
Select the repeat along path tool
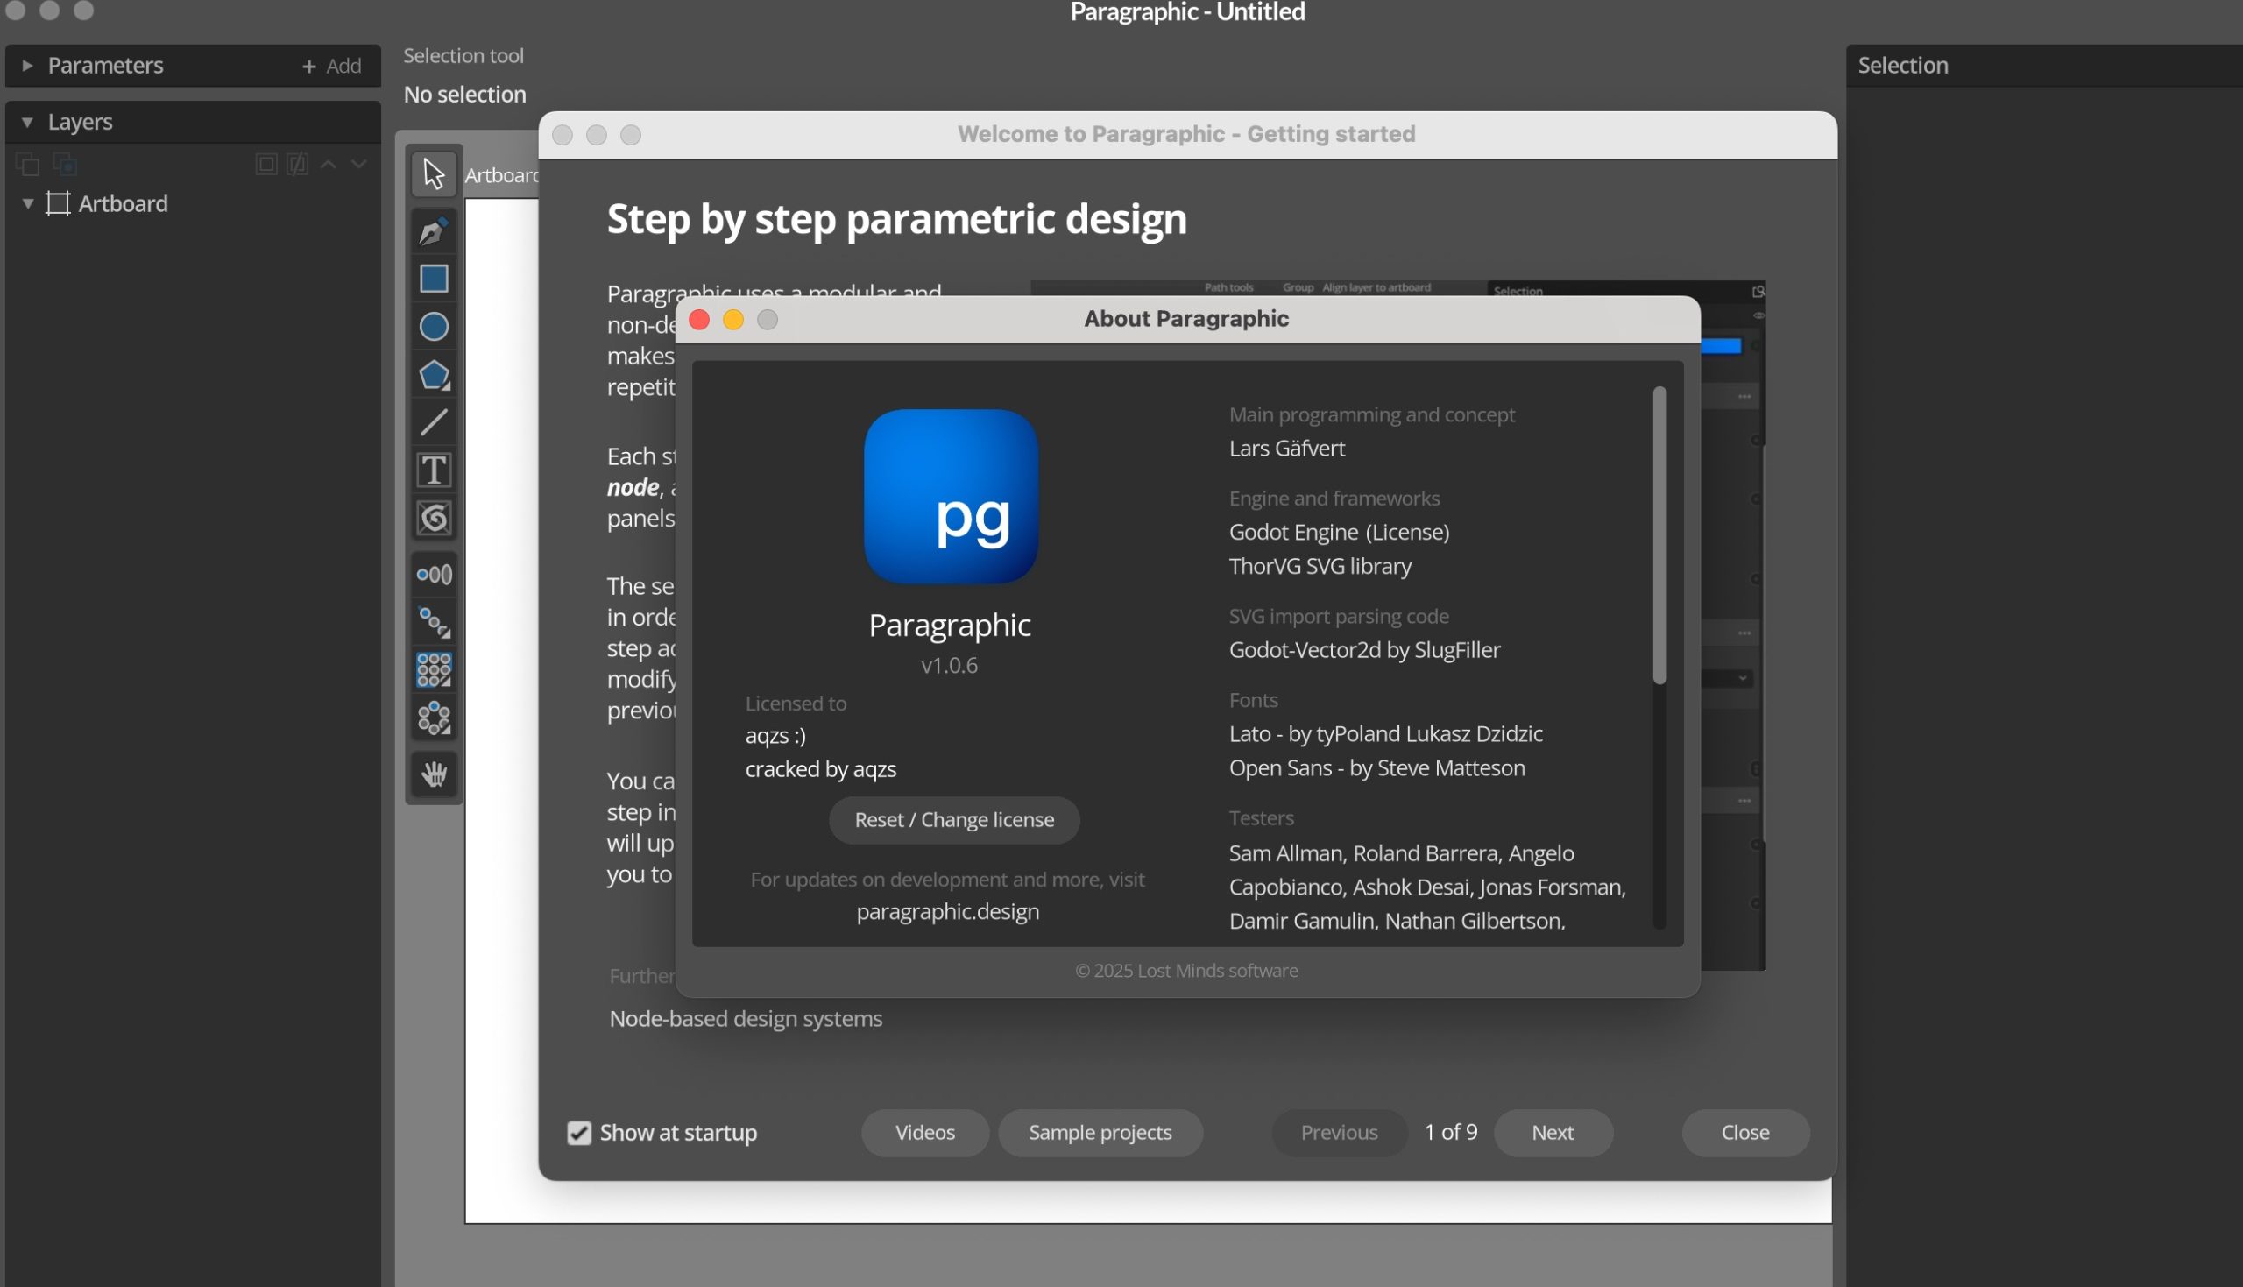point(434,622)
